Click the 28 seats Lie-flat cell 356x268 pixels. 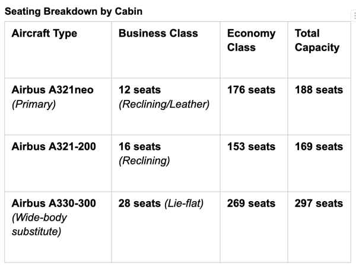point(166,227)
